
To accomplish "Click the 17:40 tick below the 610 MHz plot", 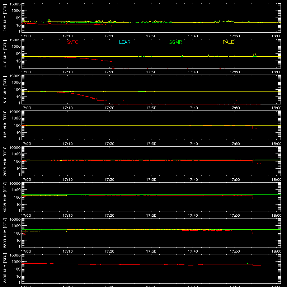I will [193, 108].
